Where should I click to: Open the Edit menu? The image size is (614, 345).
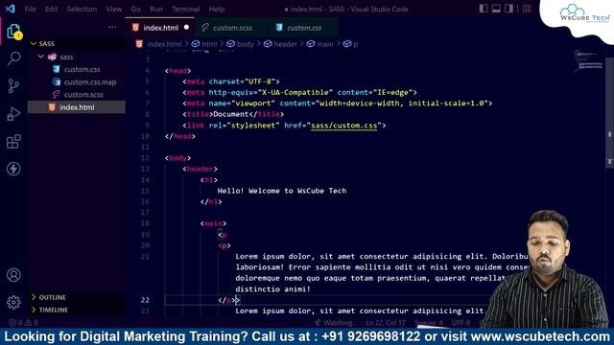(x=51, y=9)
